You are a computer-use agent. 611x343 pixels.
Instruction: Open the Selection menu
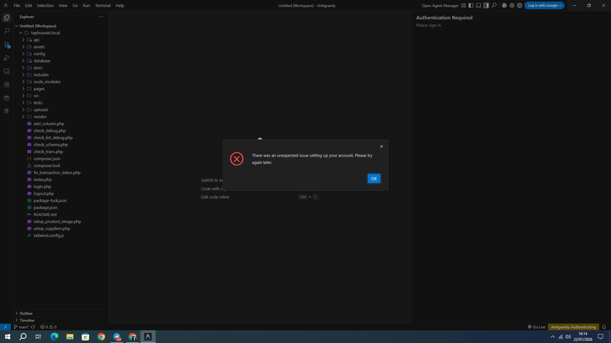tap(45, 5)
